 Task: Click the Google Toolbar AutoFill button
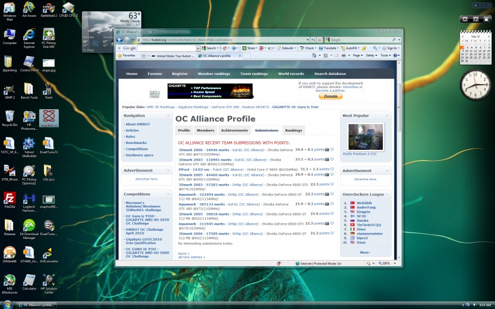[350, 48]
